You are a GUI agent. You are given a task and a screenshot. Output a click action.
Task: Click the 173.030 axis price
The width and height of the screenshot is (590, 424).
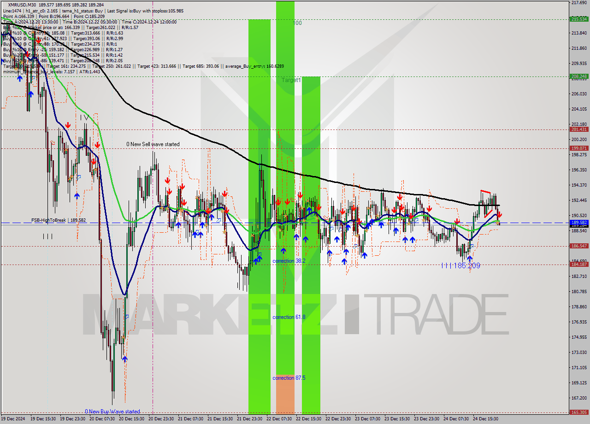point(579,353)
